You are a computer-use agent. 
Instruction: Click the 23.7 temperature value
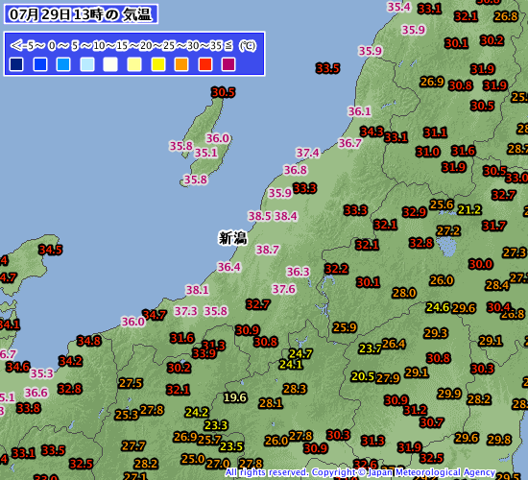pos(370,348)
